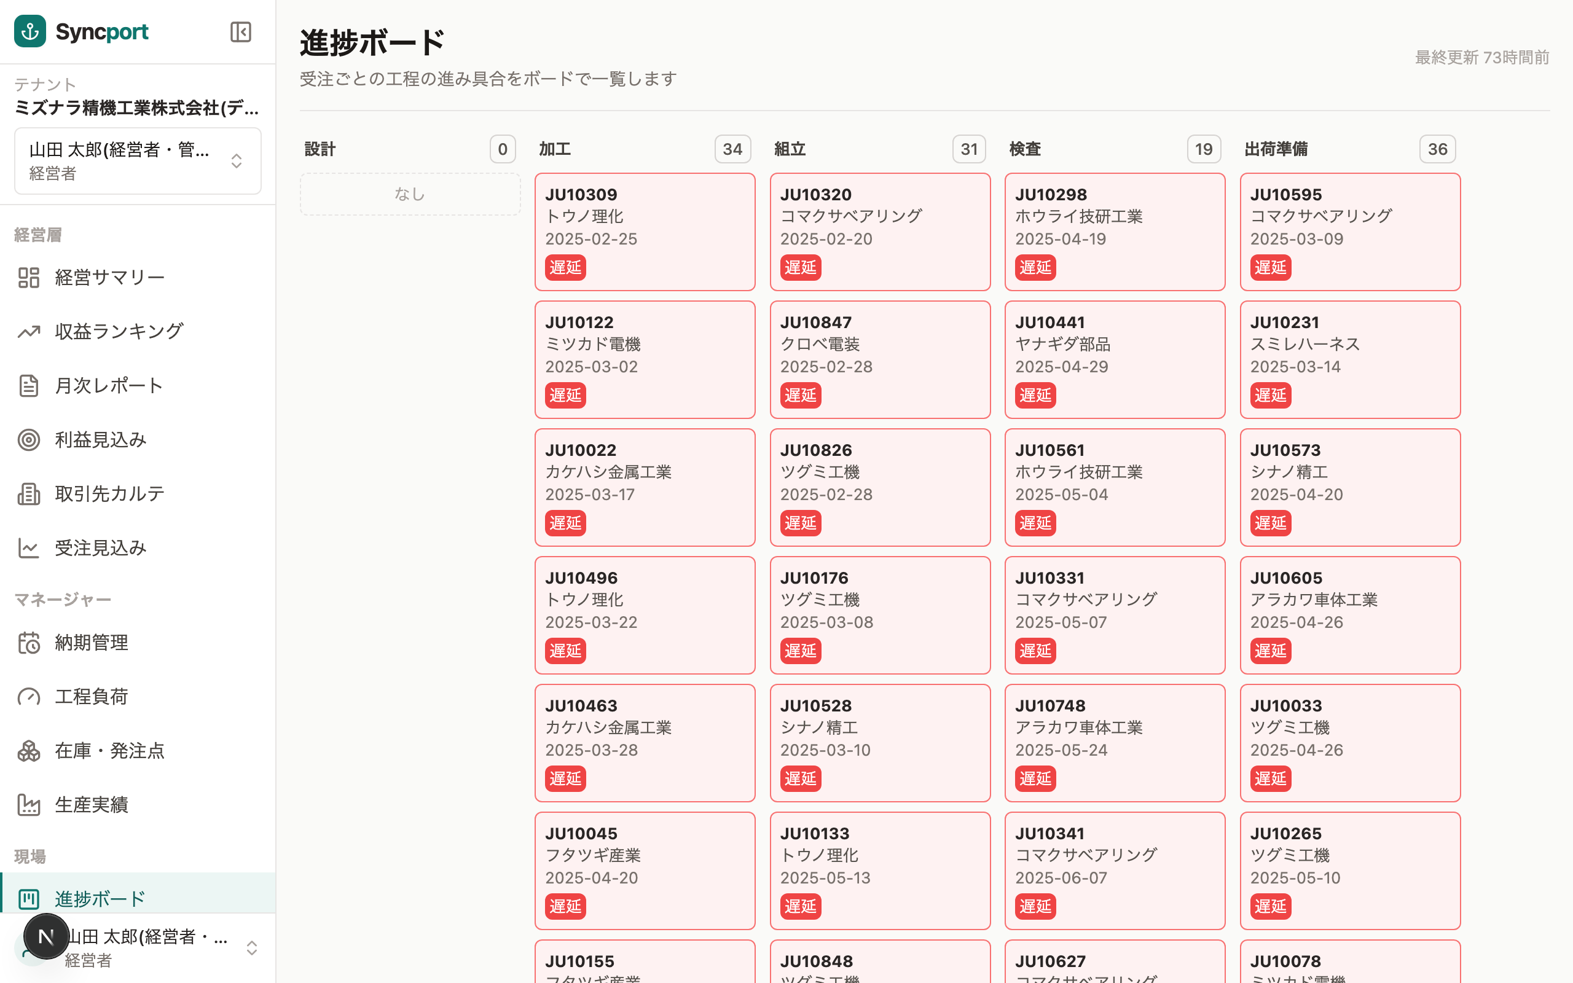This screenshot has width=1573, height=983.
Task: Click the 収益ランキング trending-up icon
Action: click(x=29, y=332)
